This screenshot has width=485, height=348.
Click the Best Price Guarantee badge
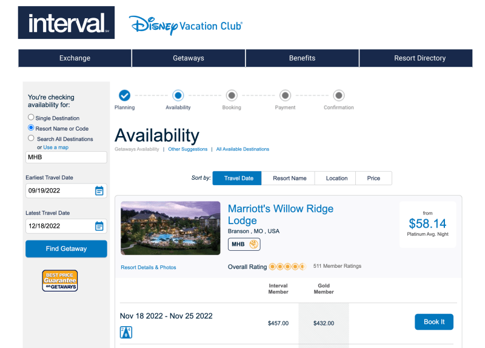[60, 281]
